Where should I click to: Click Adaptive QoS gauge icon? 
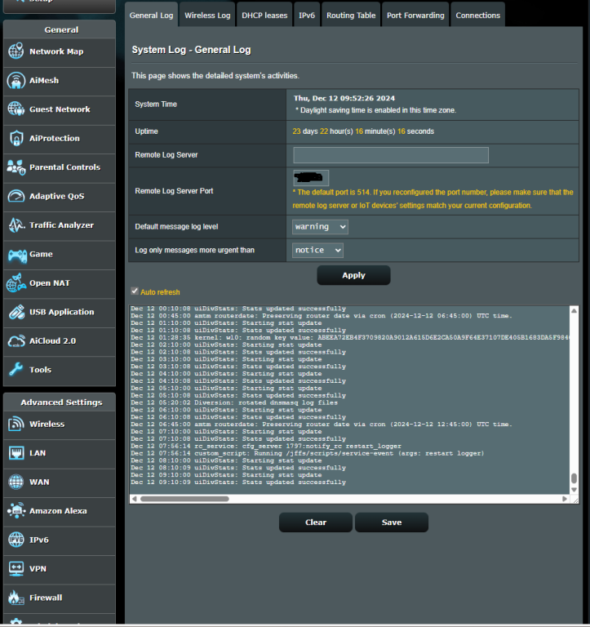point(16,196)
